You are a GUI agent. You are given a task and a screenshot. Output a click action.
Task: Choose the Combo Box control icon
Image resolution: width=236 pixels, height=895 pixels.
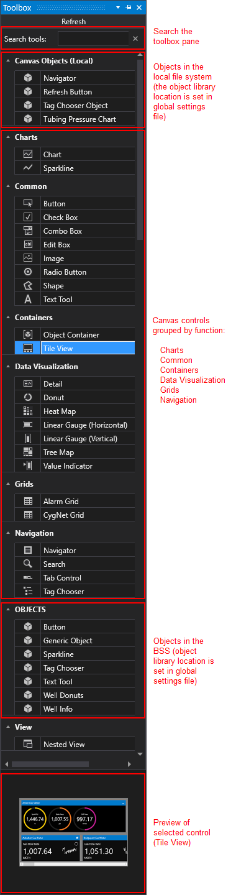click(27, 231)
